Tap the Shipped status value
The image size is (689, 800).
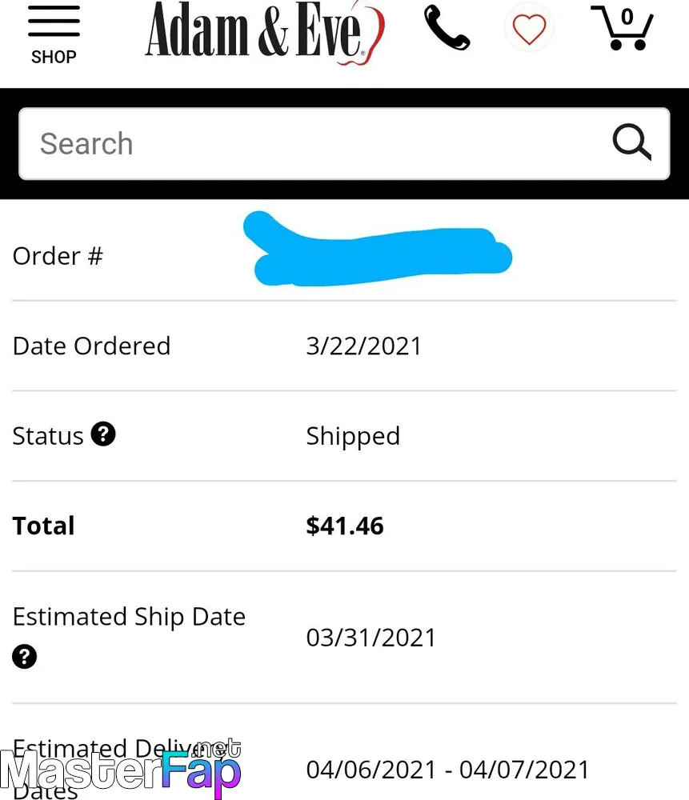pyautogui.click(x=353, y=436)
